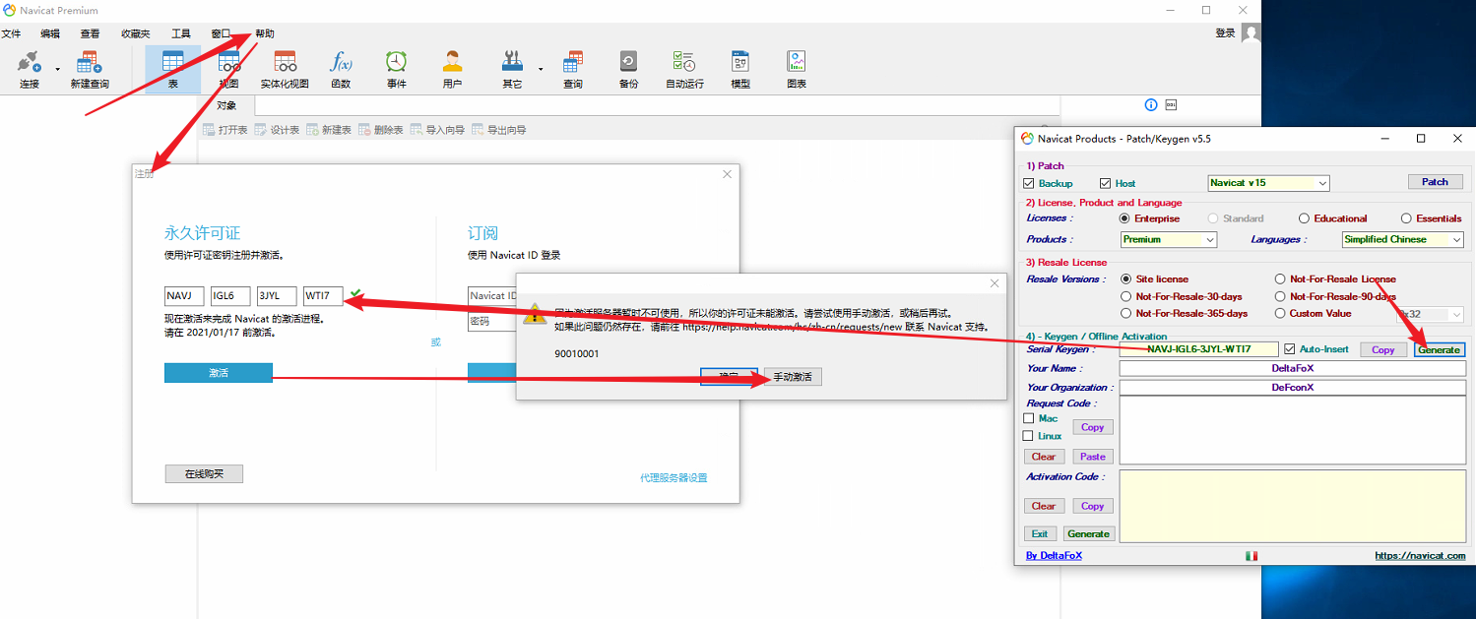The width and height of the screenshot is (1476, 619).
Task: Click 打开表 in the object toolbar
Action: point(225,130)
